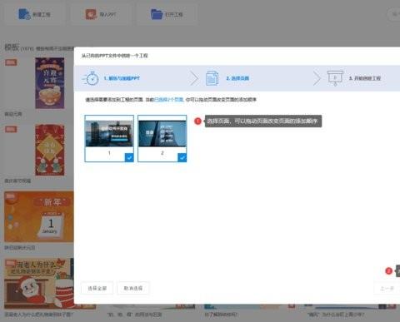Click the orange badge on Lantern Festival template
400x322 pixels.
(11, 62)
